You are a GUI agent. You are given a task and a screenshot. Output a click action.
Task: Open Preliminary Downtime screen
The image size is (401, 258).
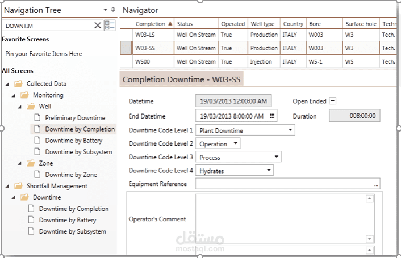pos(75,117)
